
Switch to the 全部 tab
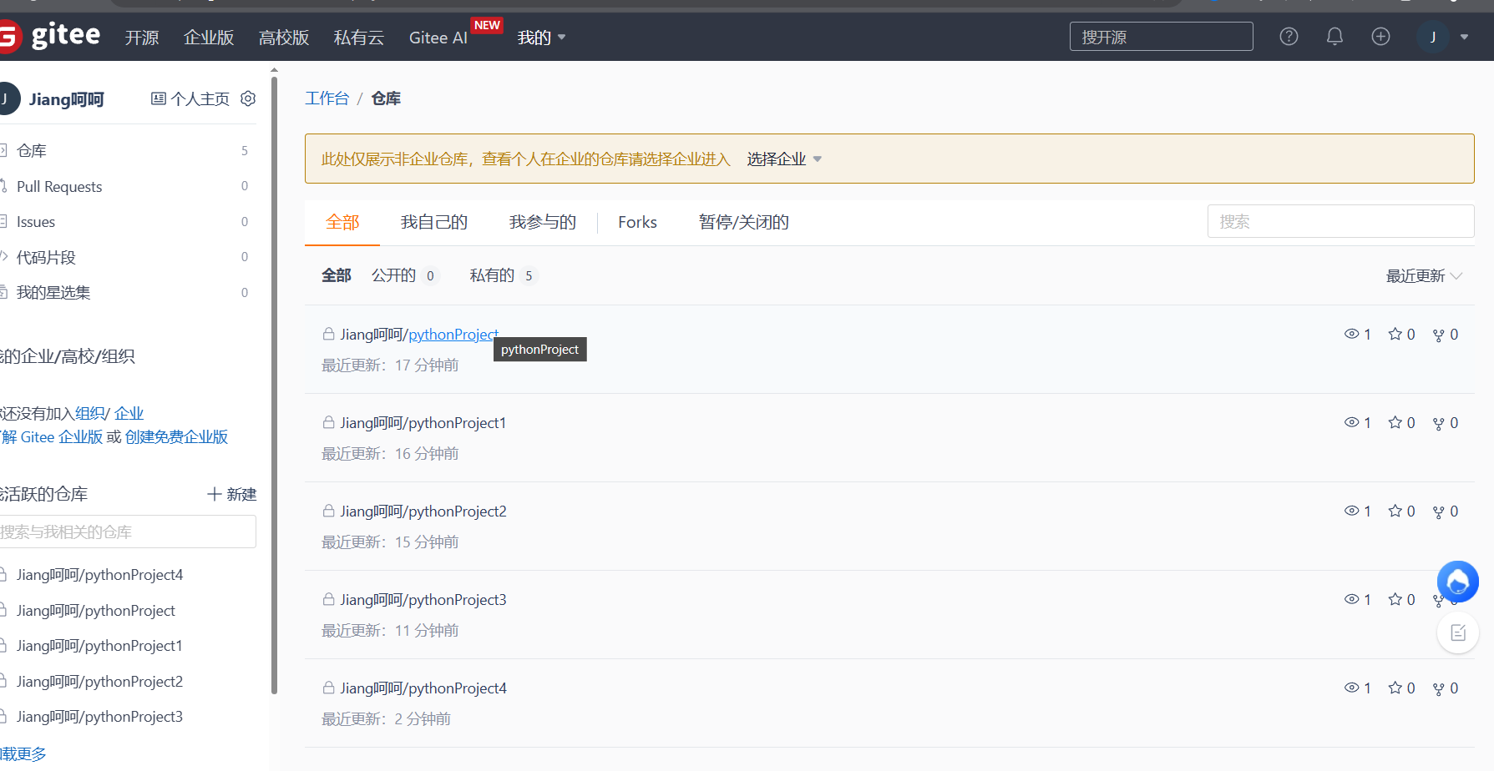tap(342, 222)
